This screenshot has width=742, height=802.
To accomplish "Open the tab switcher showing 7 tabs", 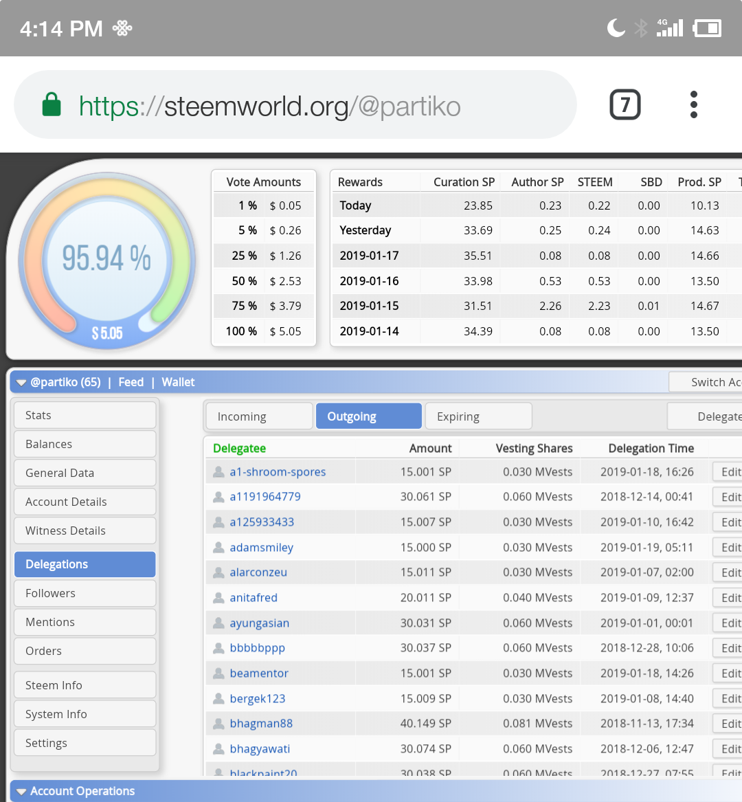I will click(625, 104).
